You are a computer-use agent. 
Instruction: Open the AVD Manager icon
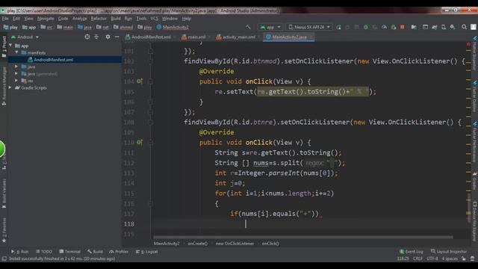444,27
